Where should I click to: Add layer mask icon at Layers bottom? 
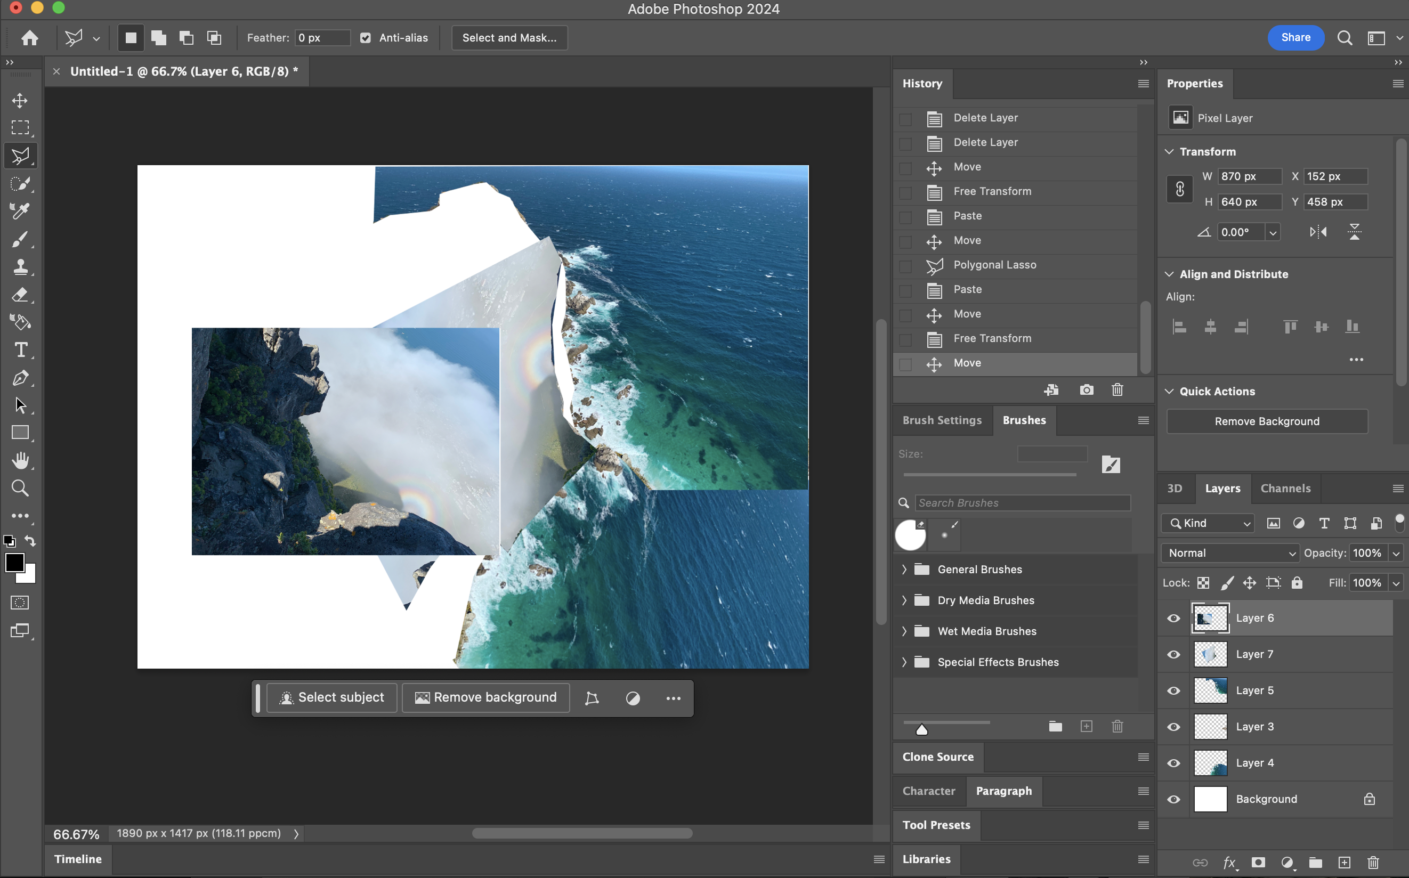1258,863
